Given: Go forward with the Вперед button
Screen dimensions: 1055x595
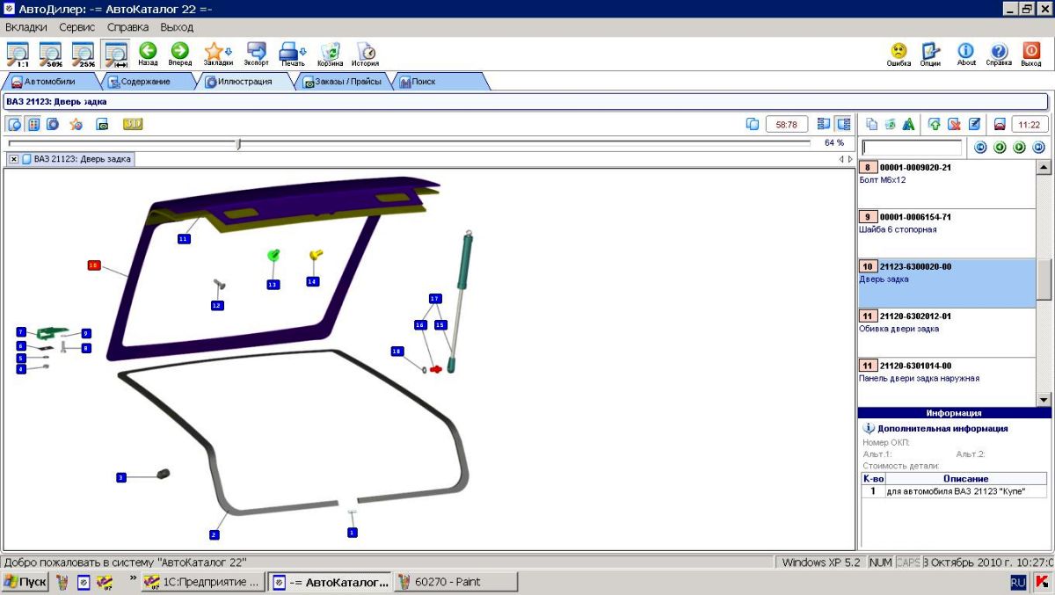Looking at the screenshot, I should point(179,54).
